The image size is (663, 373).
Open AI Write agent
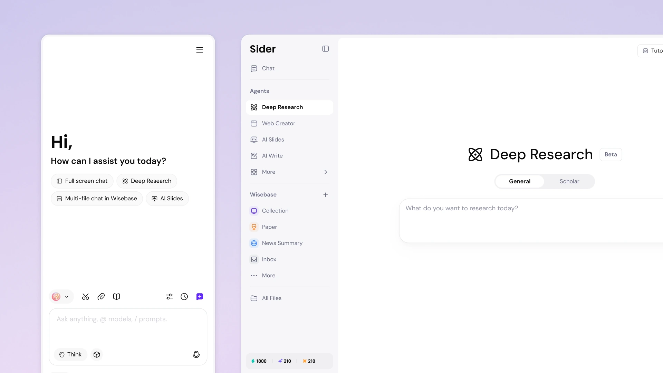click(289, 156)
